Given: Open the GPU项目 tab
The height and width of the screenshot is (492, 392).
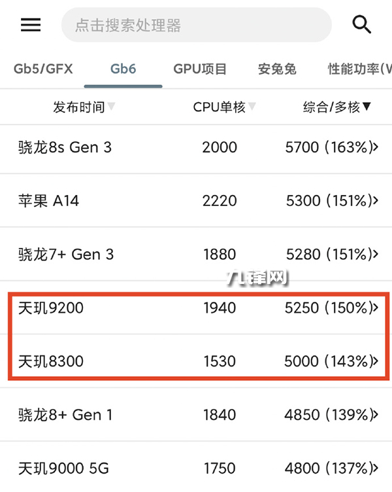Looking at the screenshot, I should click(x=200, y=69).
